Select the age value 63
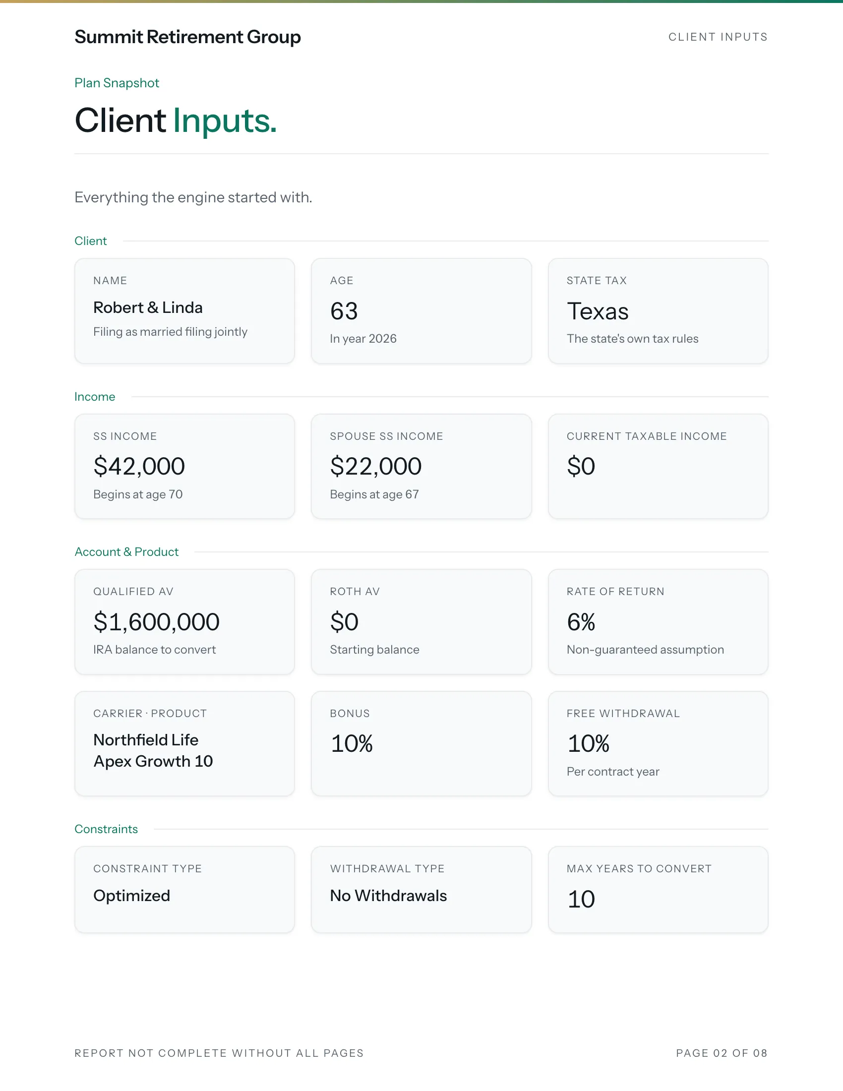This screenshot has height=1091, width=843. [x=344, y=311]
